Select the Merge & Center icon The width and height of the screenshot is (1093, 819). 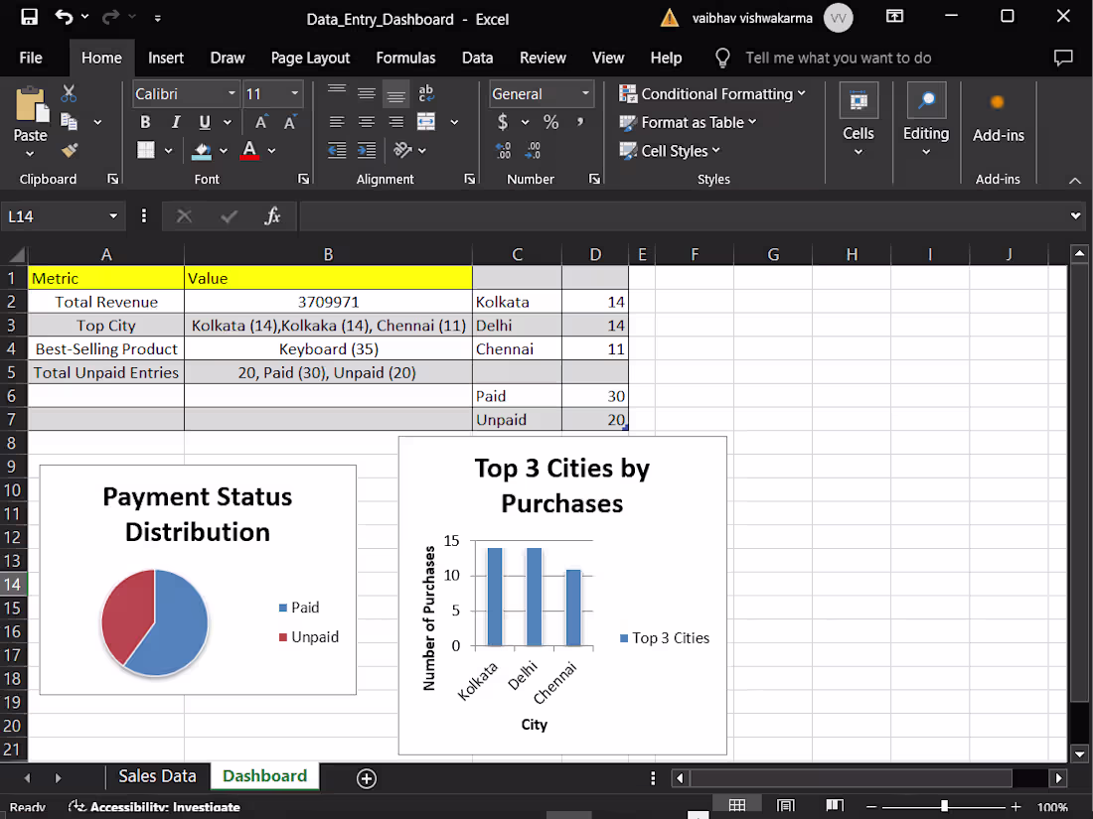[426, 121]
